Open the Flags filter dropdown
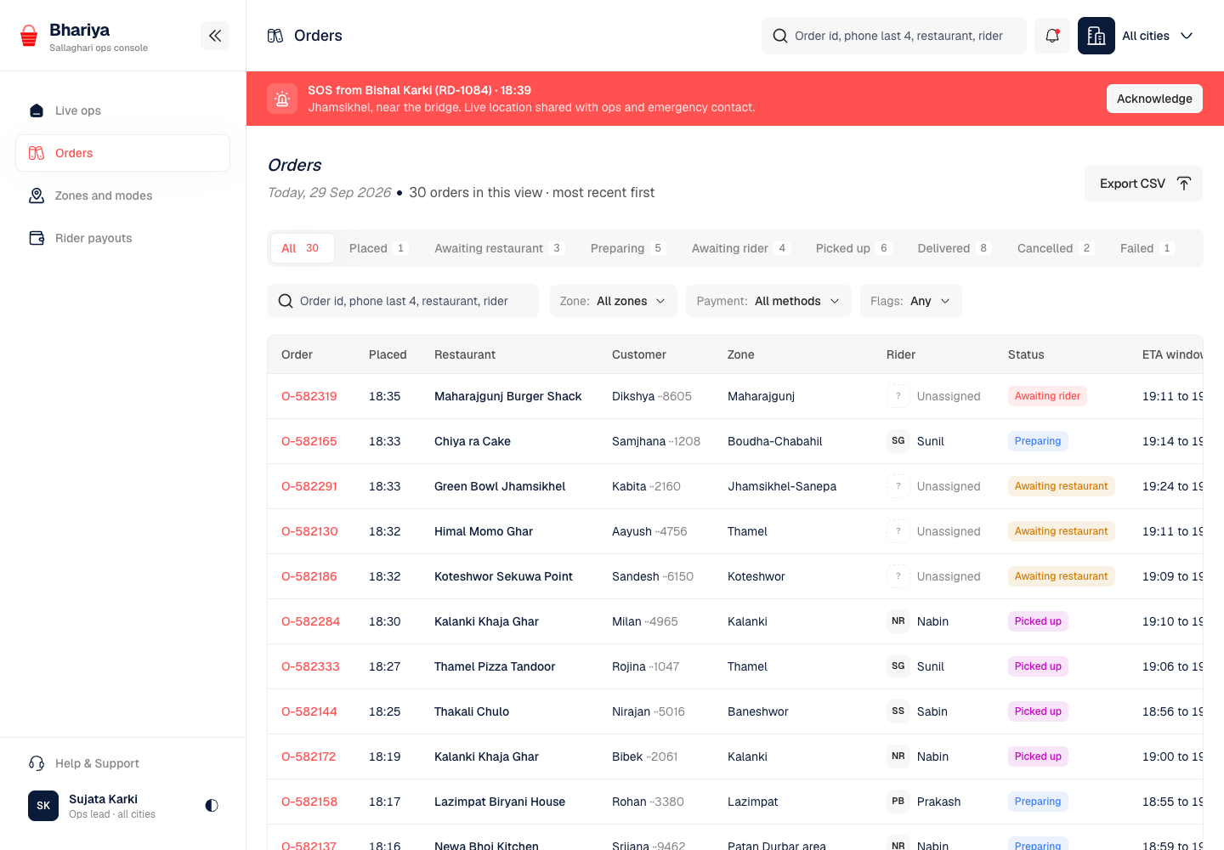The height and width of the screenshot is (850, 1224). [x=911, y=301]
